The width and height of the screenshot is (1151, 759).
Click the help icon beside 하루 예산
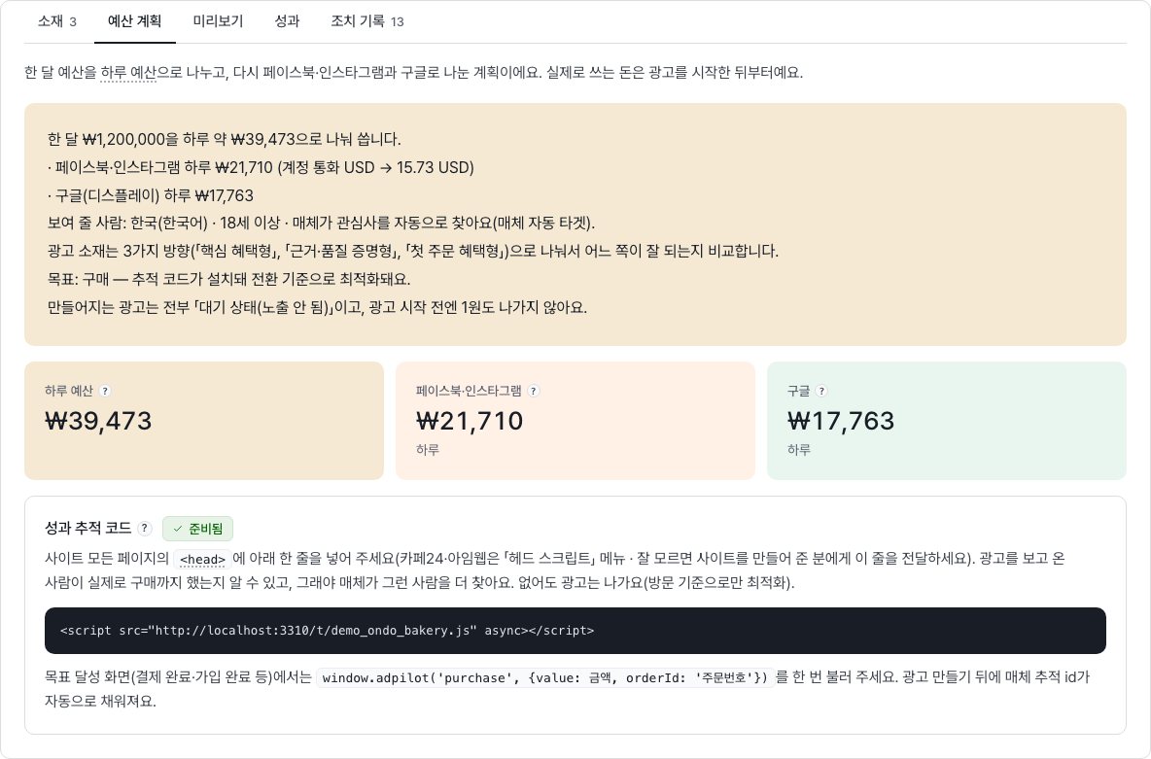point(105,391)
